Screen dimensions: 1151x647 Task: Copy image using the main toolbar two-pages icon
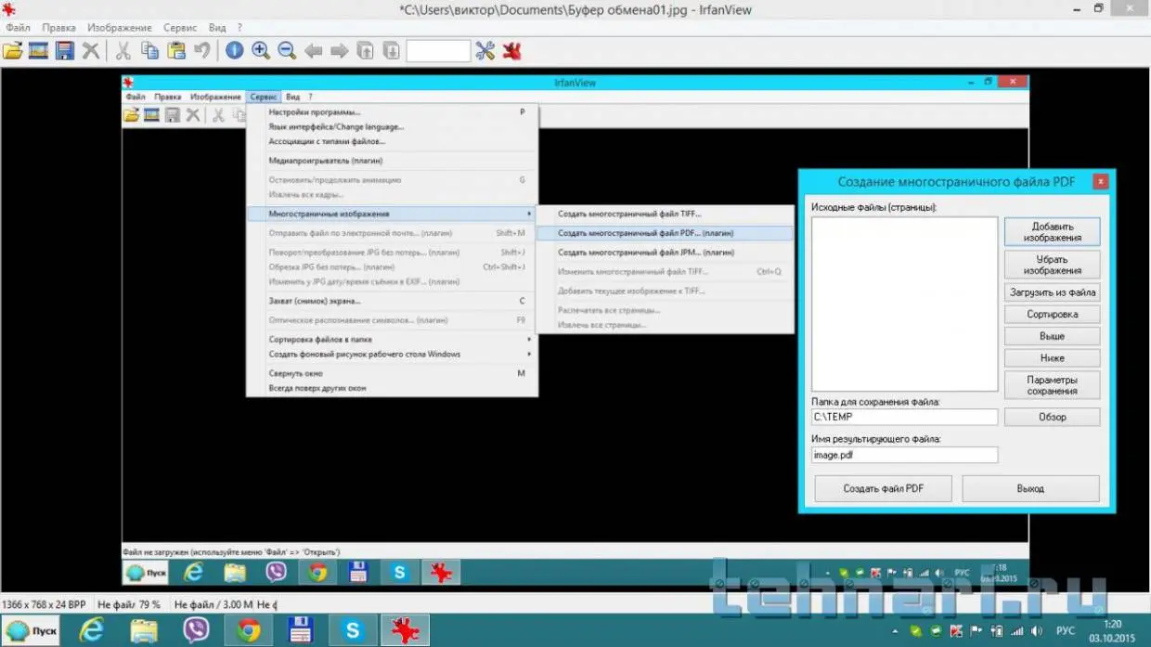[149, 50]
